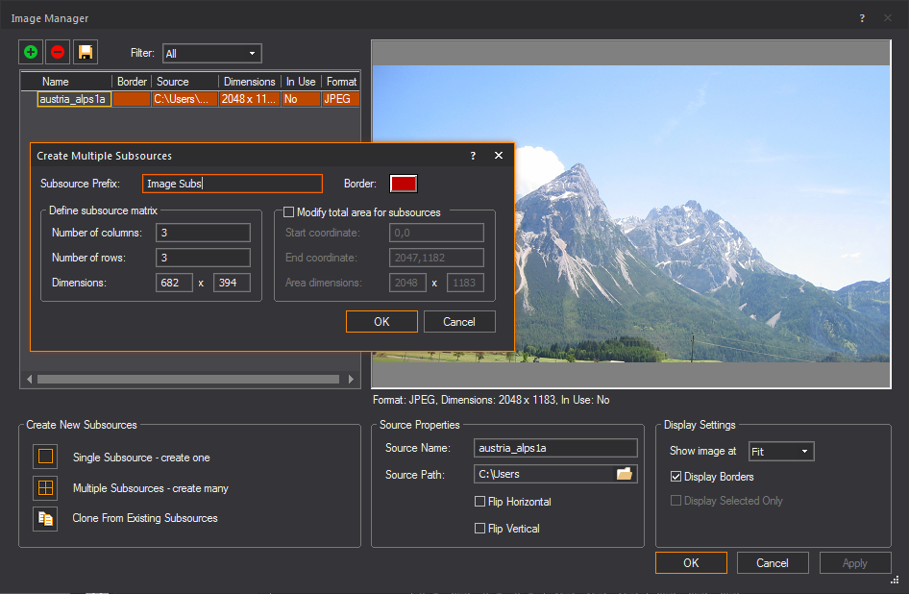Click the Number of columns input field
This screenshot has height=594, width=909.
click(x=203, y=233)
